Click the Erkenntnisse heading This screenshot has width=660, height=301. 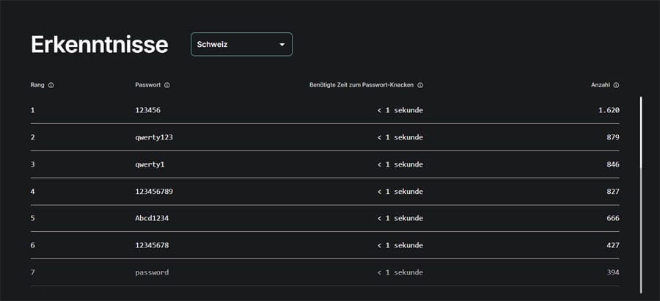[99, 44]
